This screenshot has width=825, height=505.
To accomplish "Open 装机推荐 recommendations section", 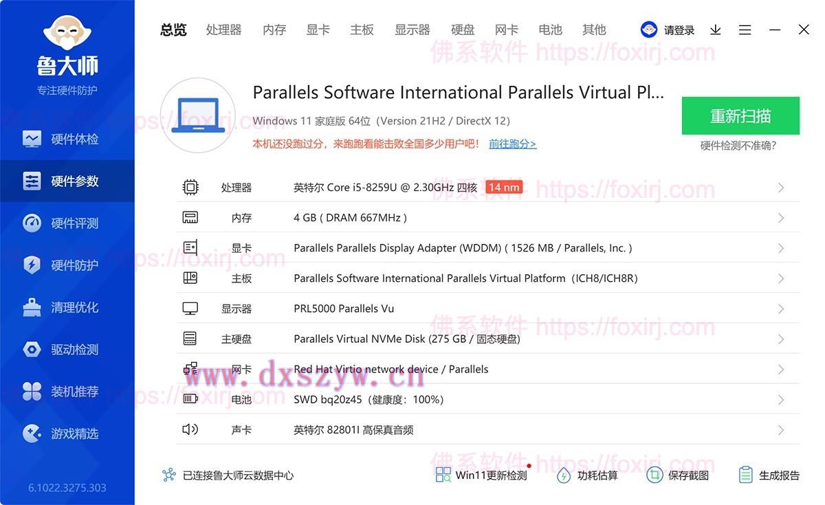I will 67,392.
